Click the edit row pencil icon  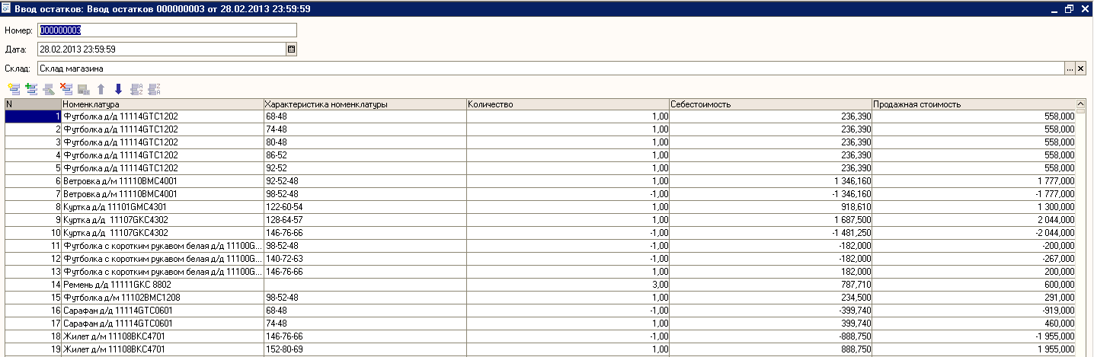[49, 89]
